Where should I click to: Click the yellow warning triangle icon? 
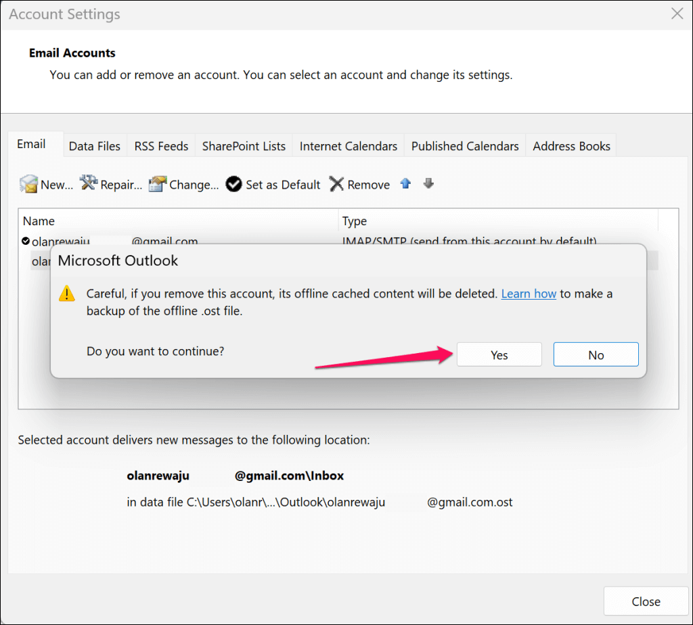pos(67,294)
